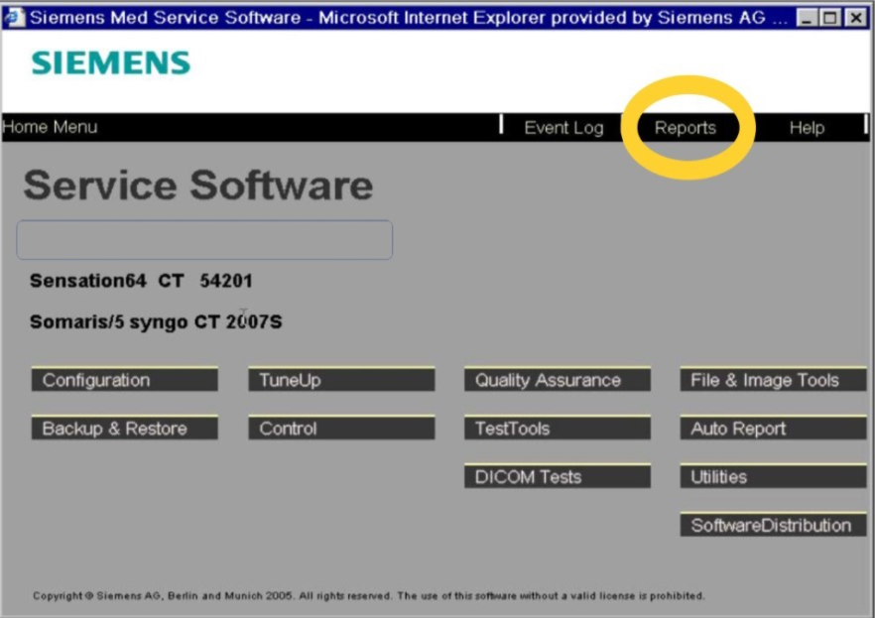Screen dimensions: 875x618
Task: Open the TuneUp section
Action: click(341, 379)
